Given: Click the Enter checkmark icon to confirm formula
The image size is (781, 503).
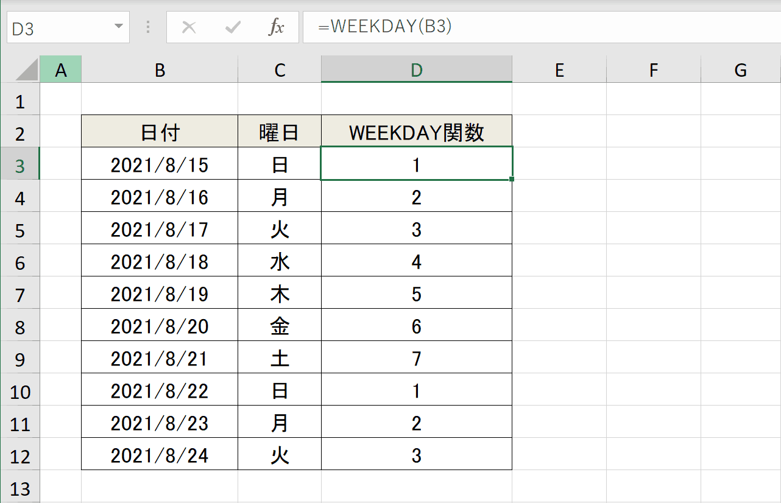Looking at the screenshot, I should click(232, 27).
